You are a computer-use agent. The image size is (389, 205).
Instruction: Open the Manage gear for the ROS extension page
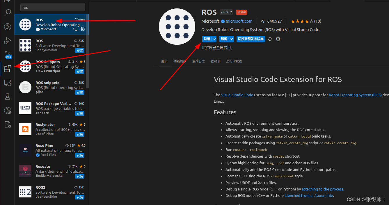(x=278, y=39)
